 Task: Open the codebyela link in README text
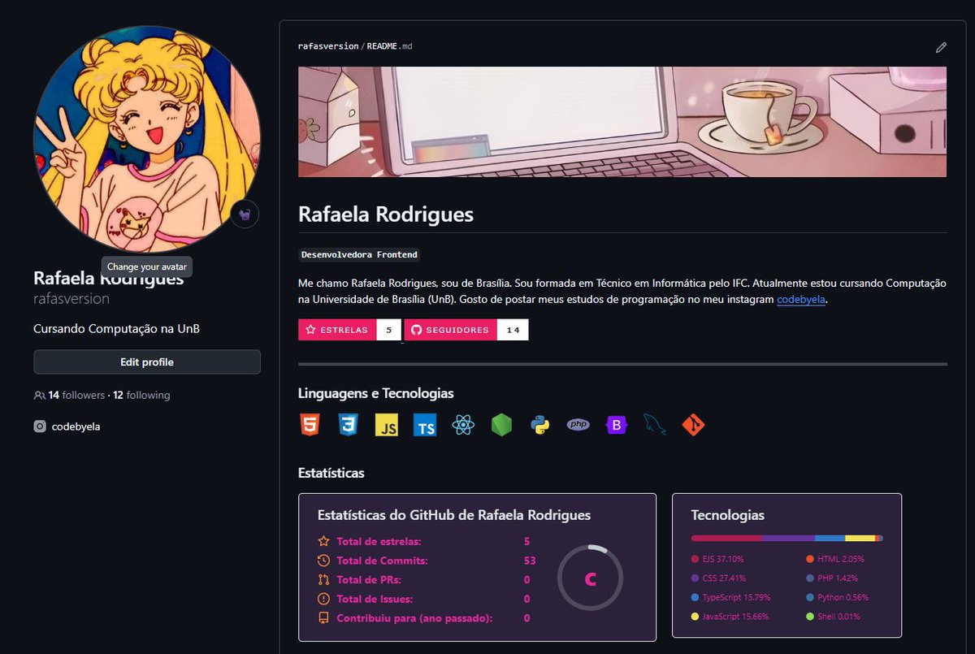click(801, 300)
